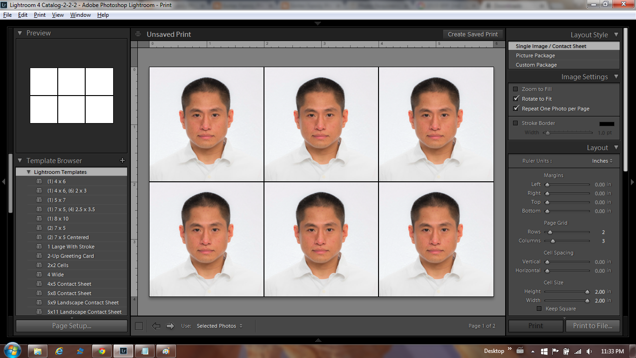Go to the next page with right arrow

[170, 326]
